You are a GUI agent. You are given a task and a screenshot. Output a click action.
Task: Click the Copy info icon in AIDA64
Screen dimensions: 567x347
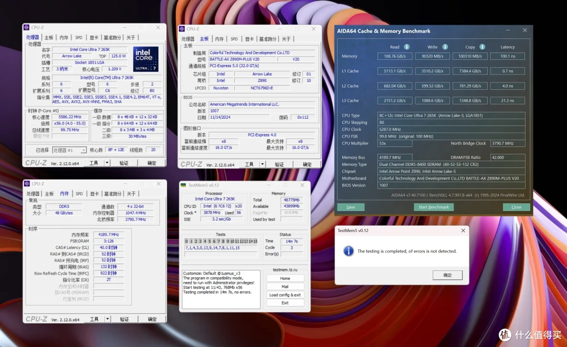482,47
